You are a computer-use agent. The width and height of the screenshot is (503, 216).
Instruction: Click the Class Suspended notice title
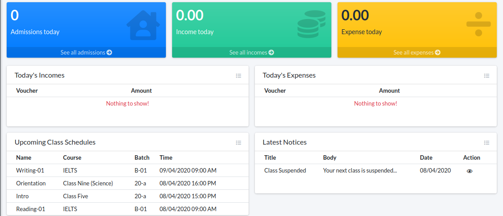285,171
